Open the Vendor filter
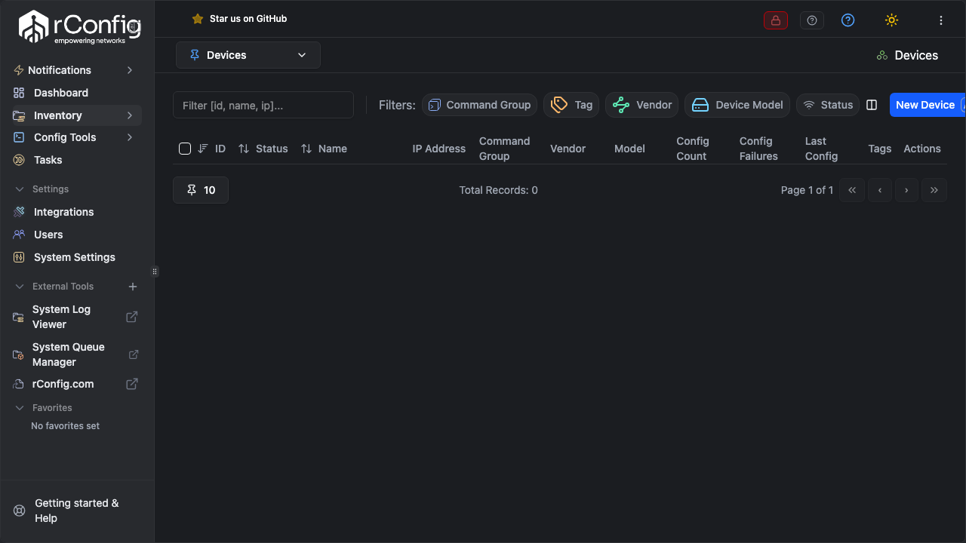966x543 pixels. point(641,105)
